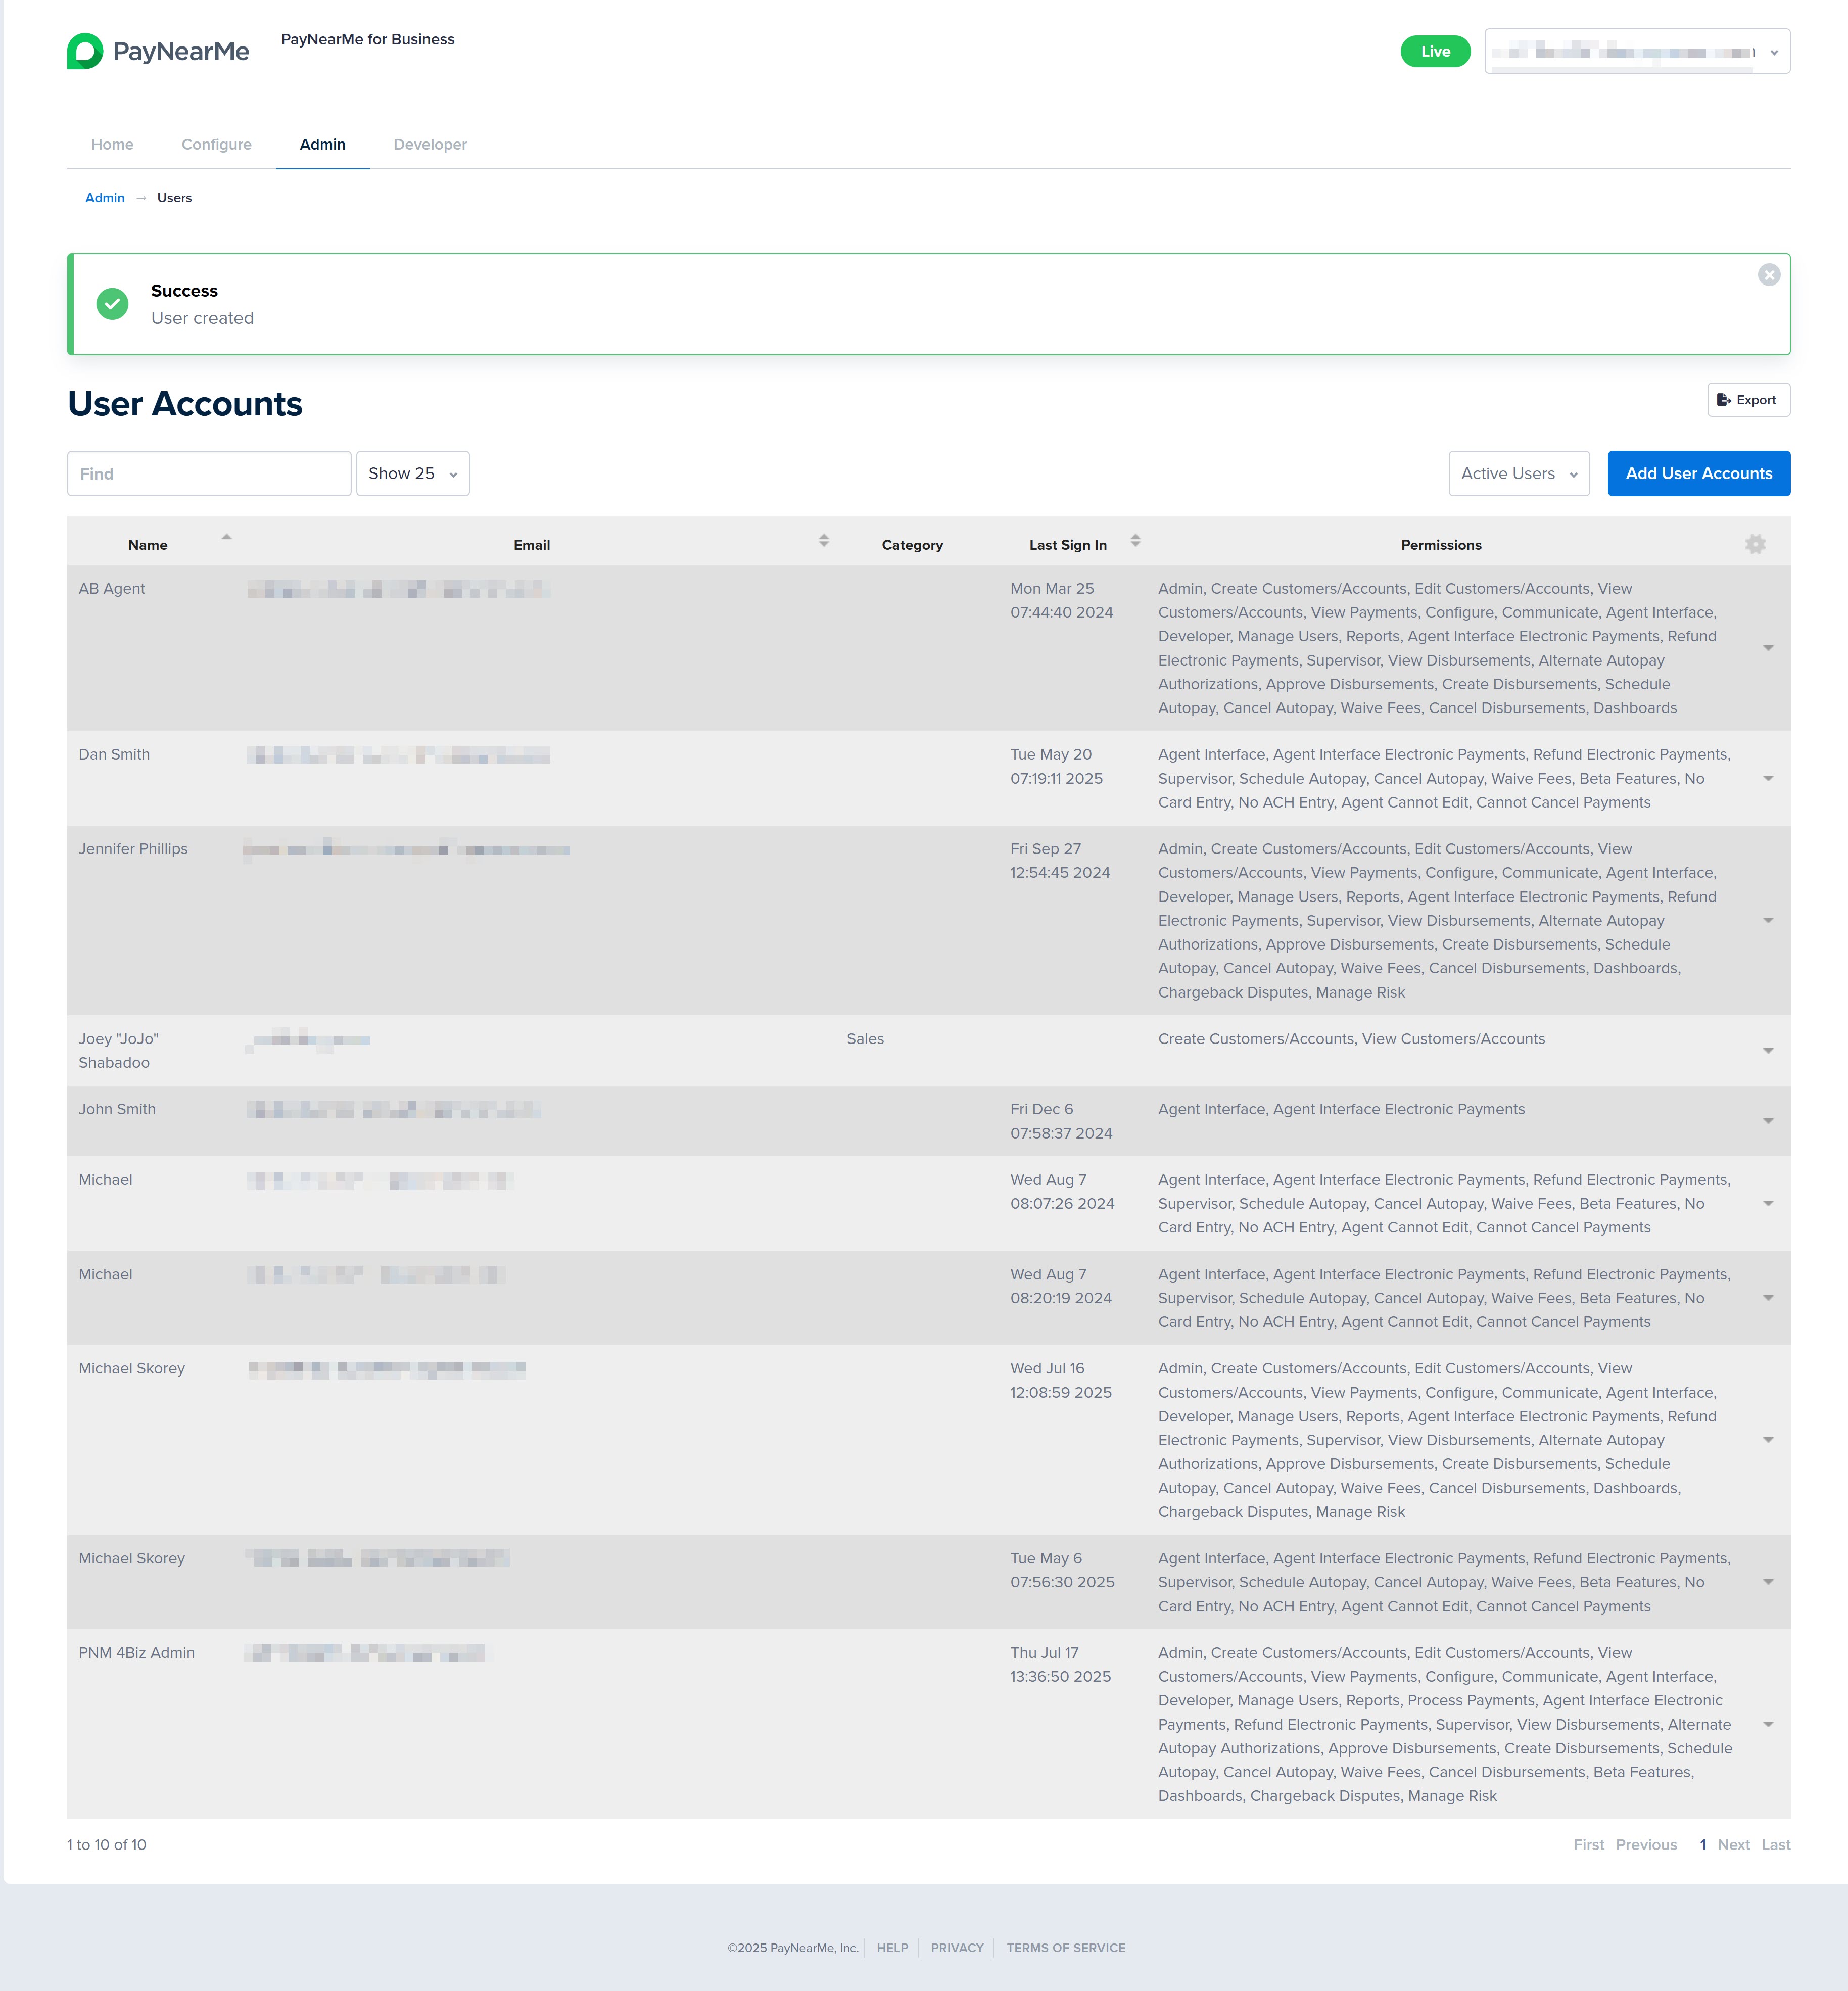Click the PayNearMe for Business label
Image resolution: width=1848 pixels, height=1991 pixels.
coord(367,39)
